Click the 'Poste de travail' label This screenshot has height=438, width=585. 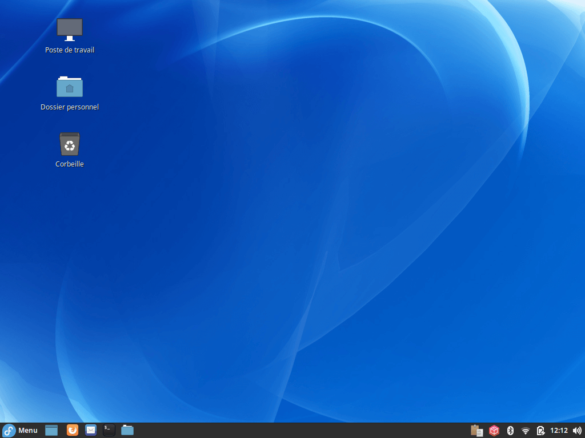click(69, 50)
